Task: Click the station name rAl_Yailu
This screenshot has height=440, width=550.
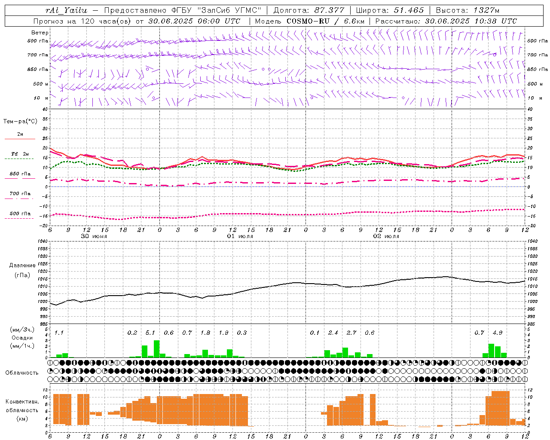Action: click(x=66, y=10)
